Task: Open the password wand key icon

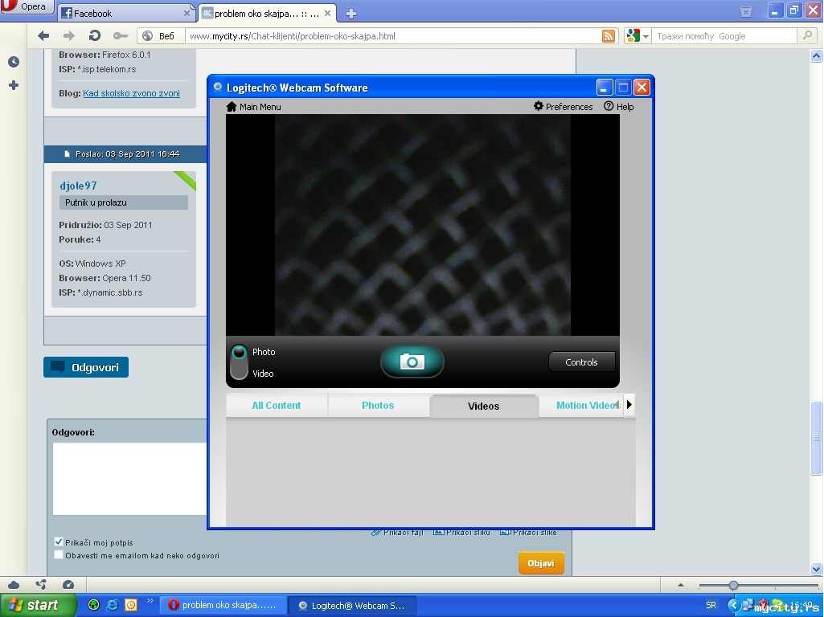Action: click(x=121, y=35)
